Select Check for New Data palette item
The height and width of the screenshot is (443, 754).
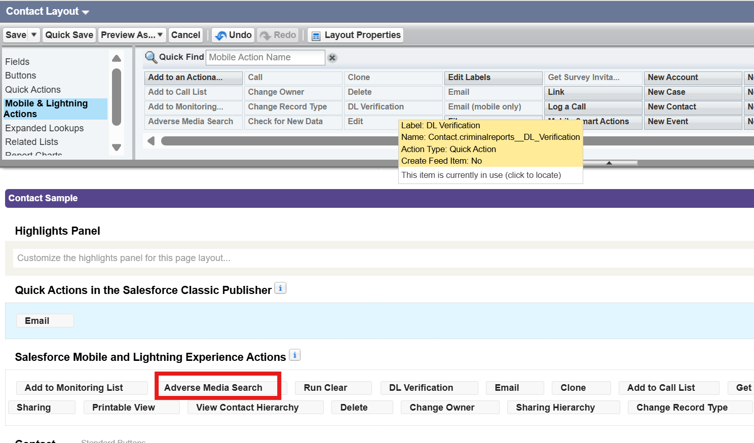point(293,122)
